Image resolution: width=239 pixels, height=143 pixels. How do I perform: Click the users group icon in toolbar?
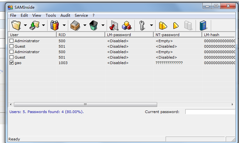pyautogui.click(x=55, y=25)
